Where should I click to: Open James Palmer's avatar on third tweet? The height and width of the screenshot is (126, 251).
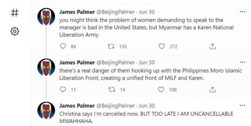[x=46, y=110]
